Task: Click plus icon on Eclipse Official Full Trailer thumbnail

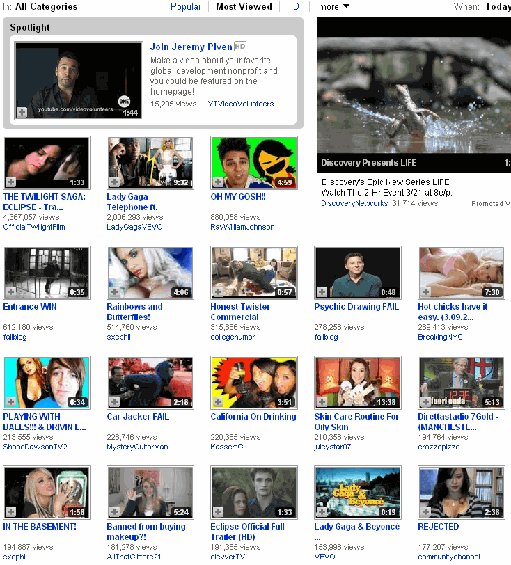Action: (218, 511)
